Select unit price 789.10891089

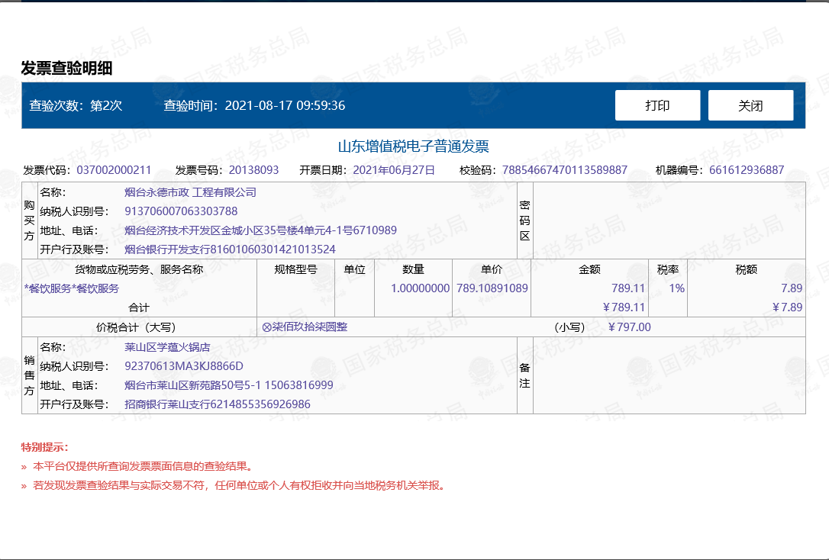coord(492,288)
